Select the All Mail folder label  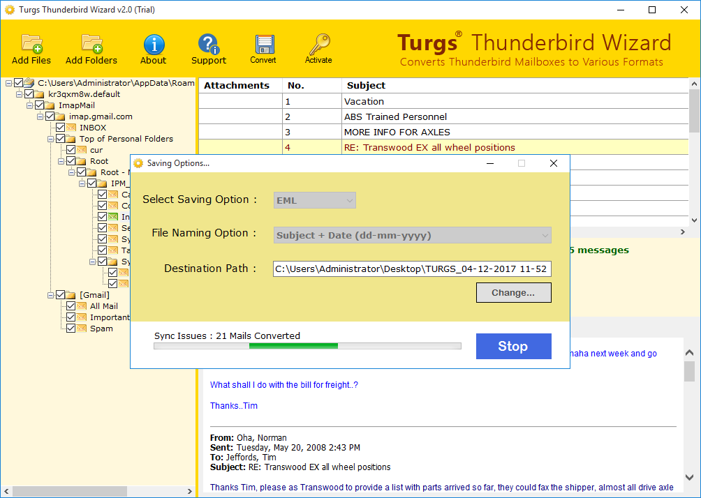pos(104,306)
